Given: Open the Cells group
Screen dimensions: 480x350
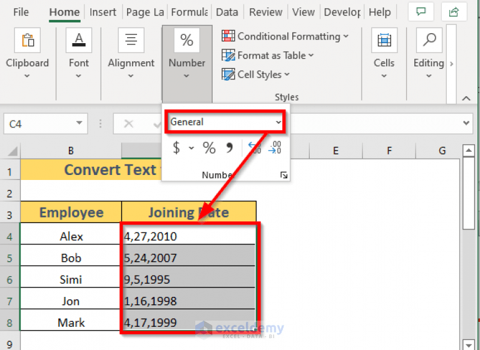Looking at the screenshot, I should tap(384, 54).
